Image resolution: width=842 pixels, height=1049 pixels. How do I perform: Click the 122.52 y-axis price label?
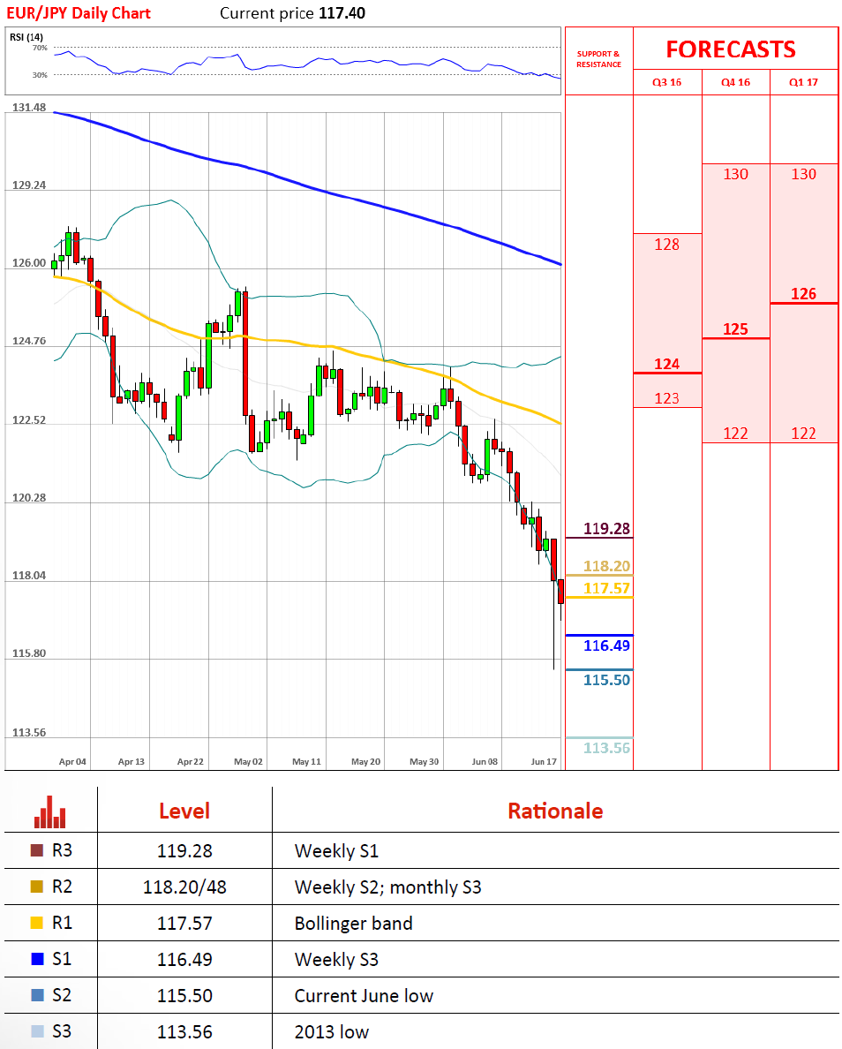[29, 420]
